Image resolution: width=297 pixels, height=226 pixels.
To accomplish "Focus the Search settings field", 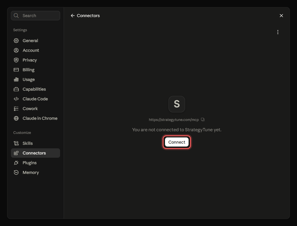I will tap(35, 16).
